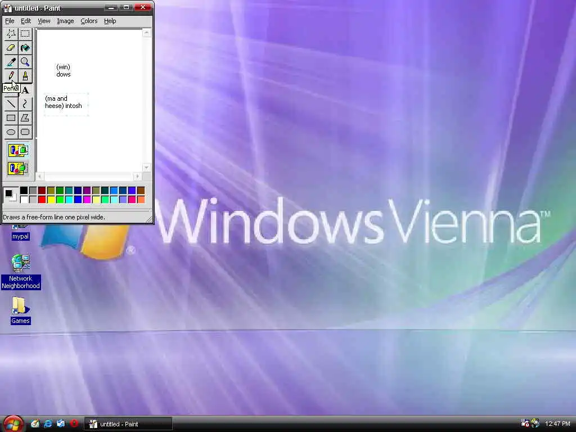Click the leftmost system tray icon

tap(525, 423)
